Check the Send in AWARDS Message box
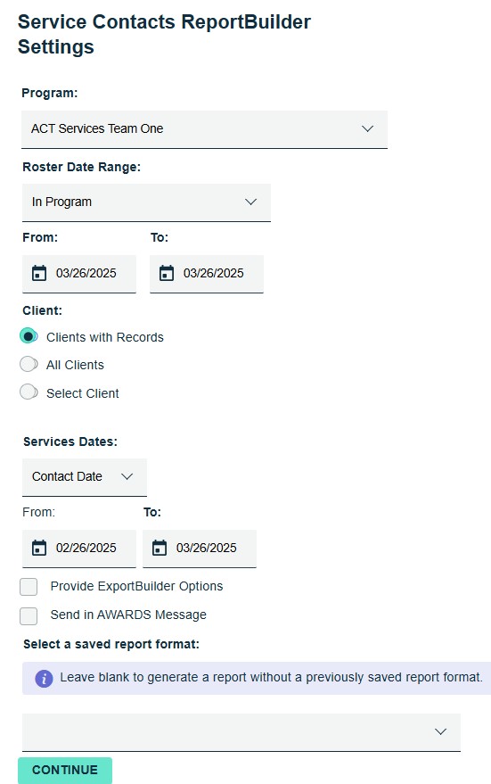This screenshot has height=784, width=491. pos(29,616)
